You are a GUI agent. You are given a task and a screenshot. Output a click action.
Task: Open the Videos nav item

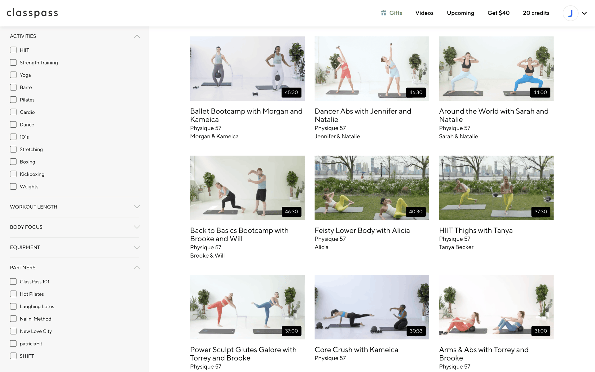424,13
